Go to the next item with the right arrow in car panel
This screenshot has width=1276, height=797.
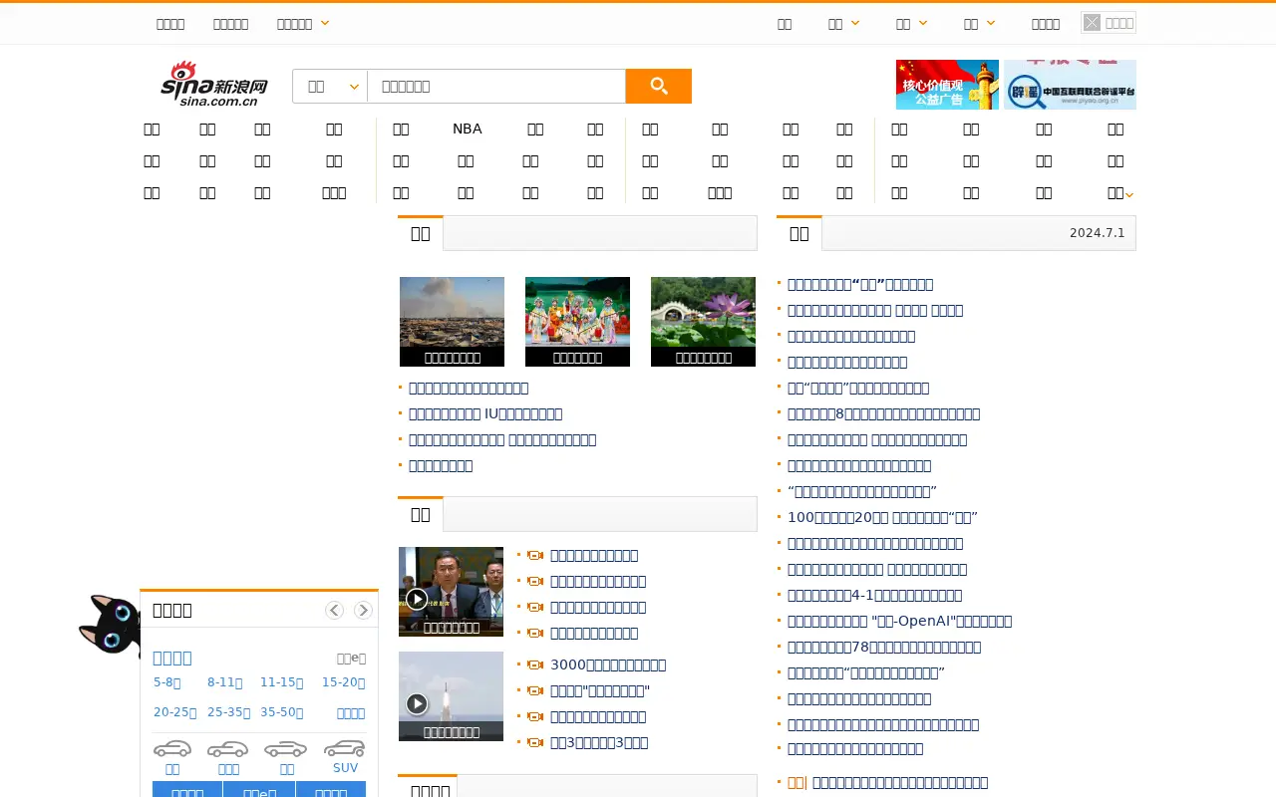pyautogui.click(x=363, y=610)
